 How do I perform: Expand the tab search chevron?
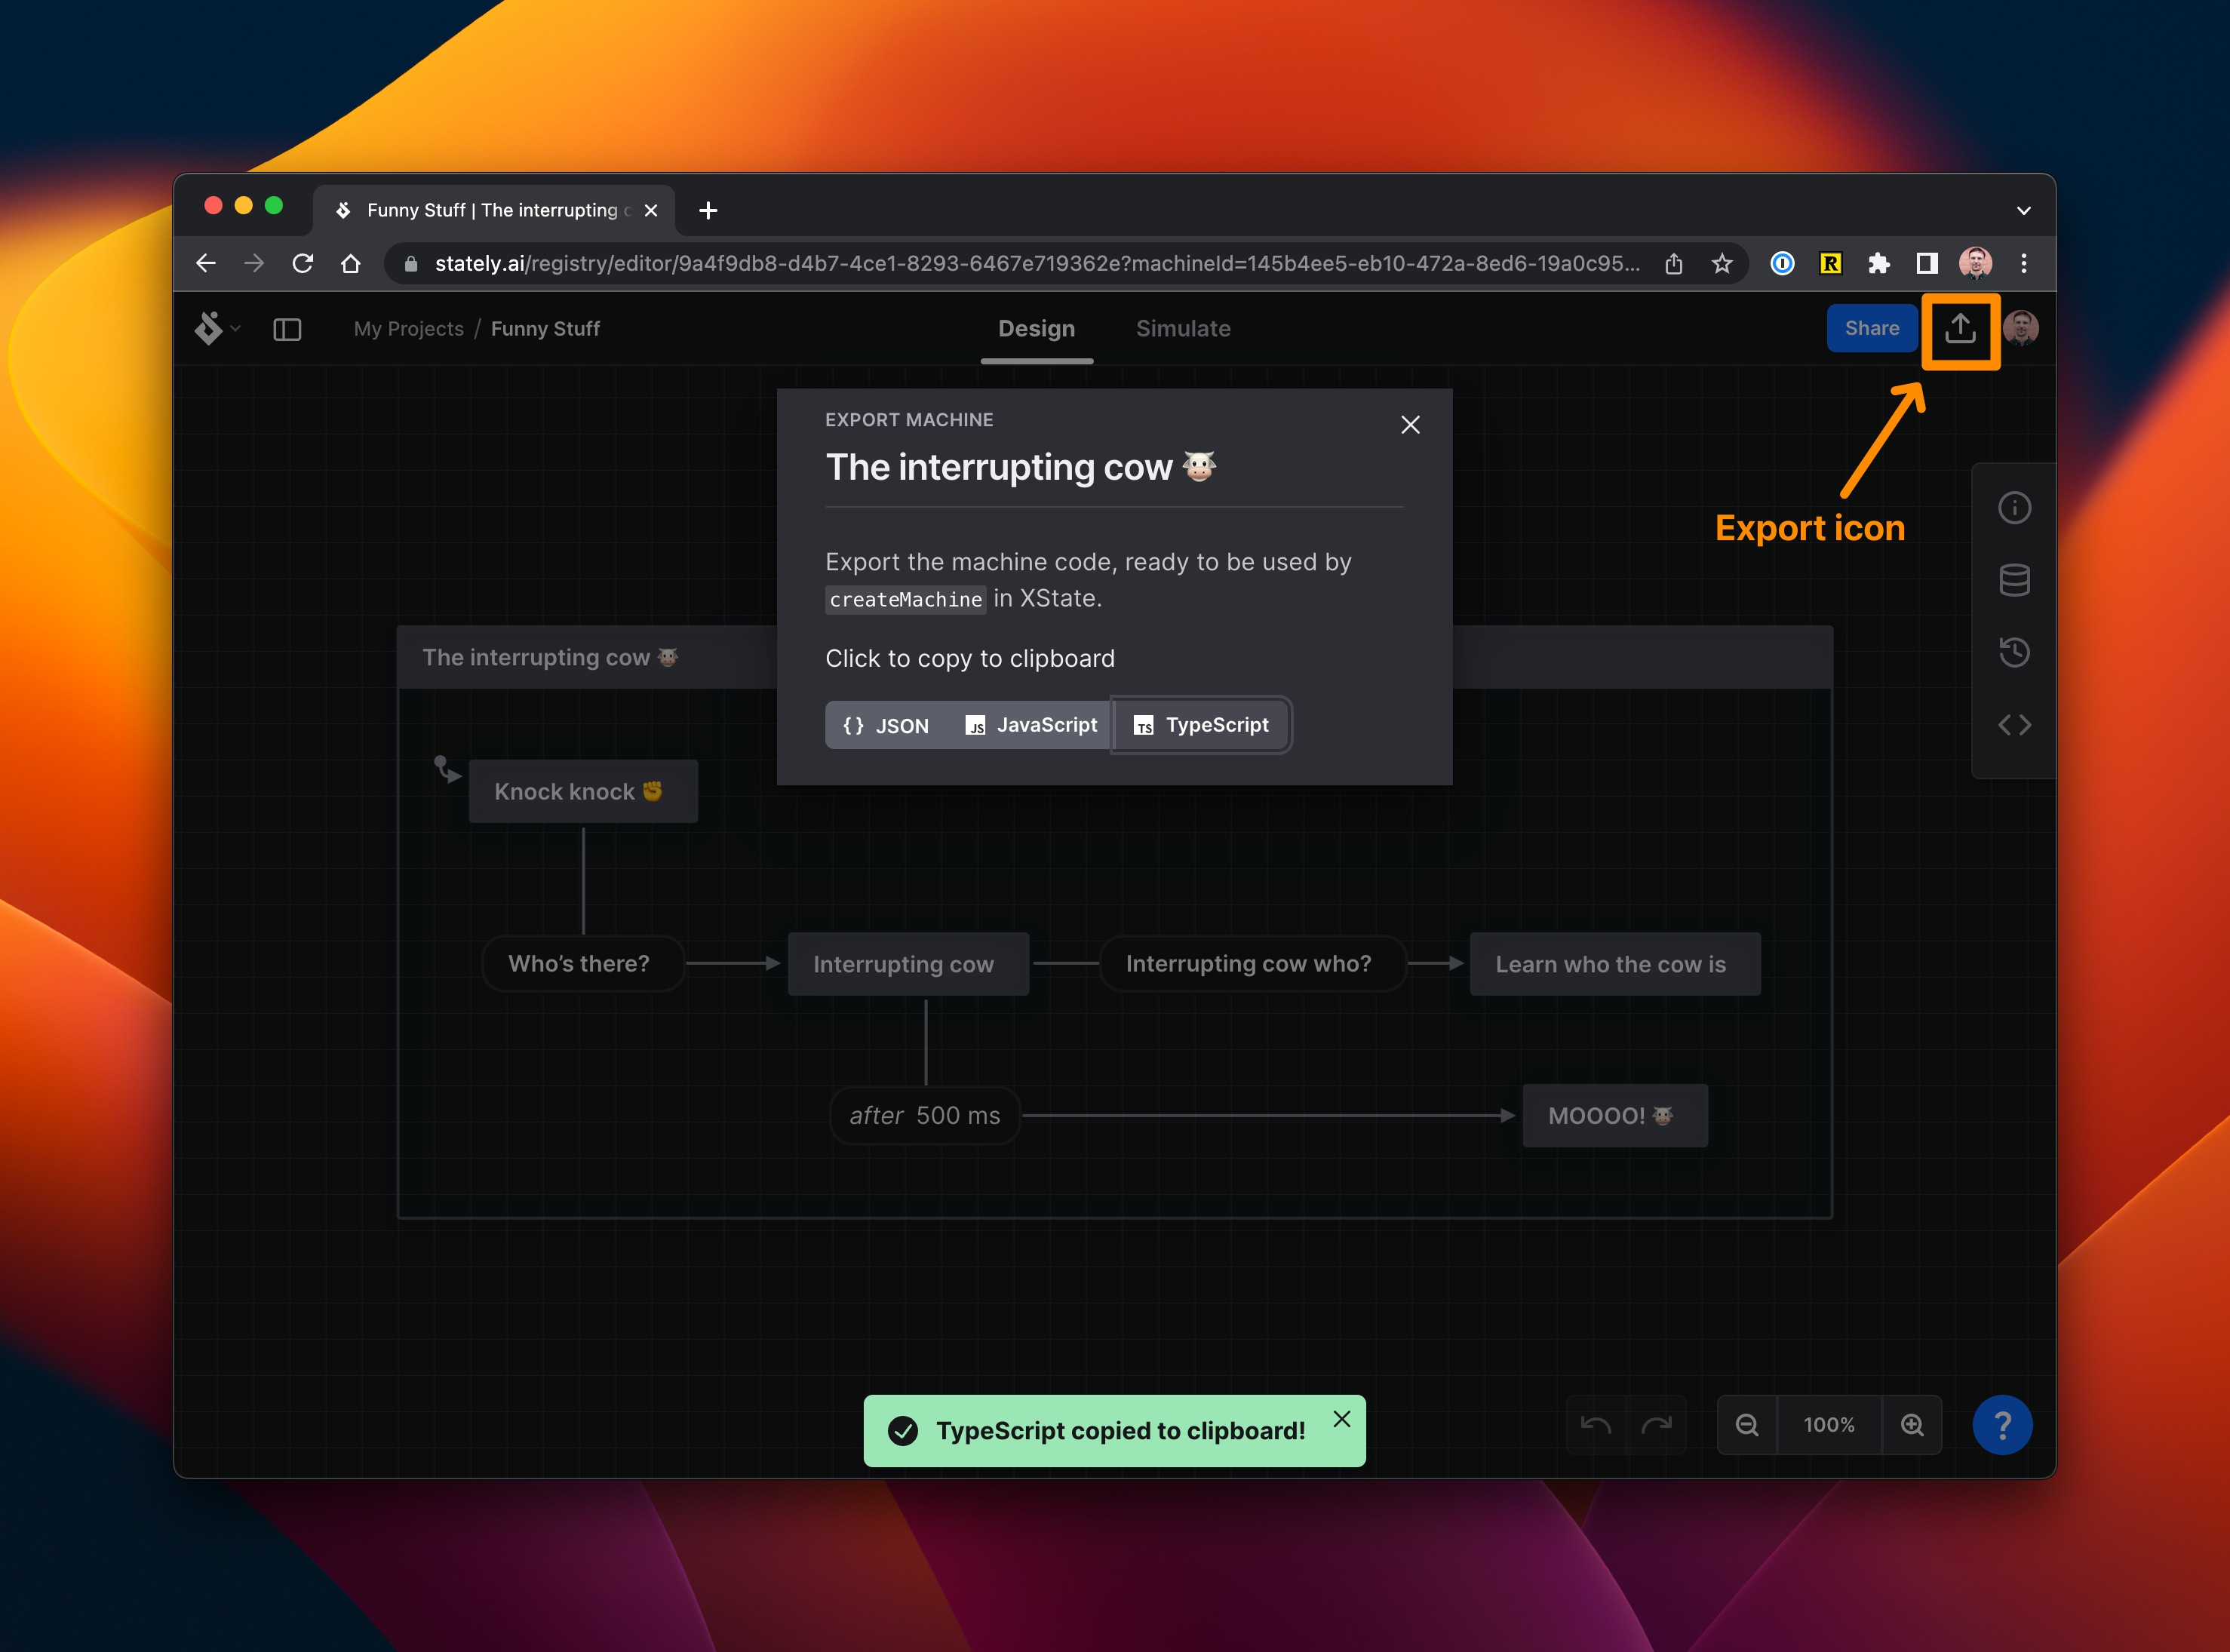click(2023, 211)
